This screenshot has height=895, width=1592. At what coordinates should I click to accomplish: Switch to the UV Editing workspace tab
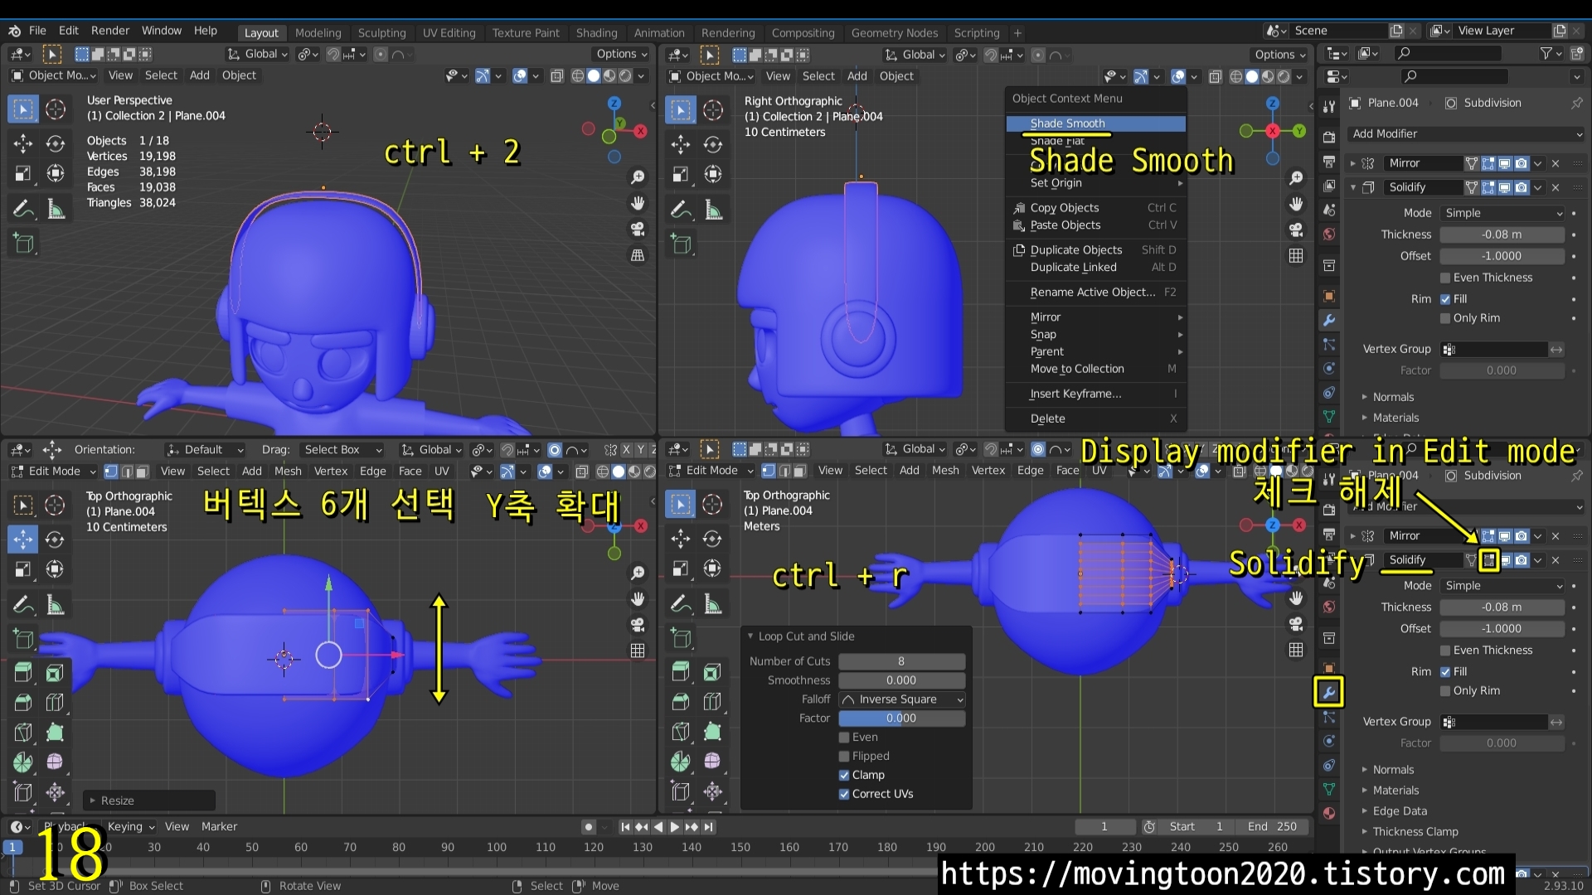(x=449, y=32)
